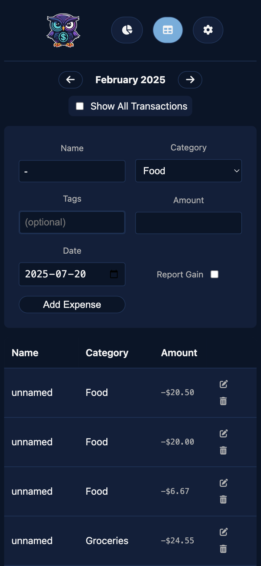This screenshot has width=261, height=566.
Task: Enable Show All Transactions
Action: tap(80, 106)
